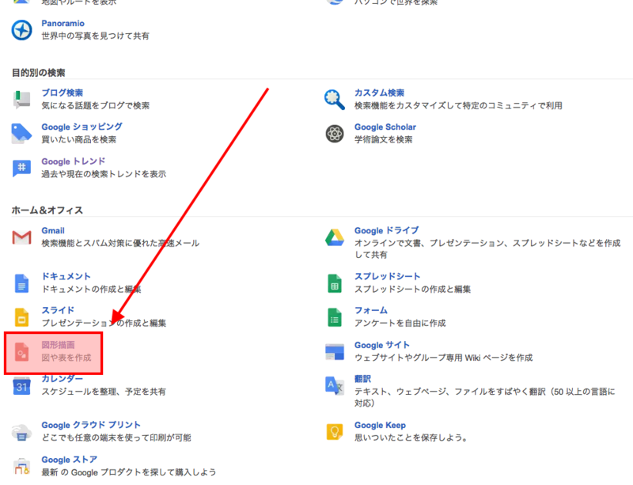Click the Google Keep lightbulb icon
633x485 pixels.
click(x=336, y=430)
